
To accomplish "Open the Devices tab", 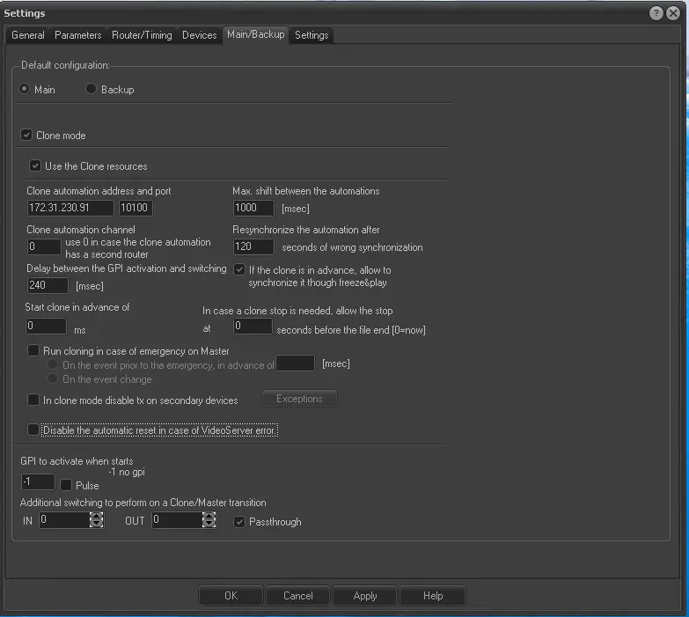I will coord(199,35).
